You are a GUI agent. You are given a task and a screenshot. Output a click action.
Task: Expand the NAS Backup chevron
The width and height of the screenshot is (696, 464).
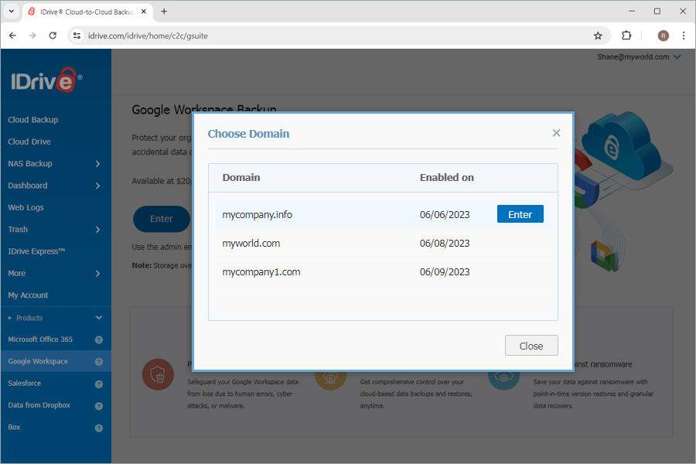[97, 164]
